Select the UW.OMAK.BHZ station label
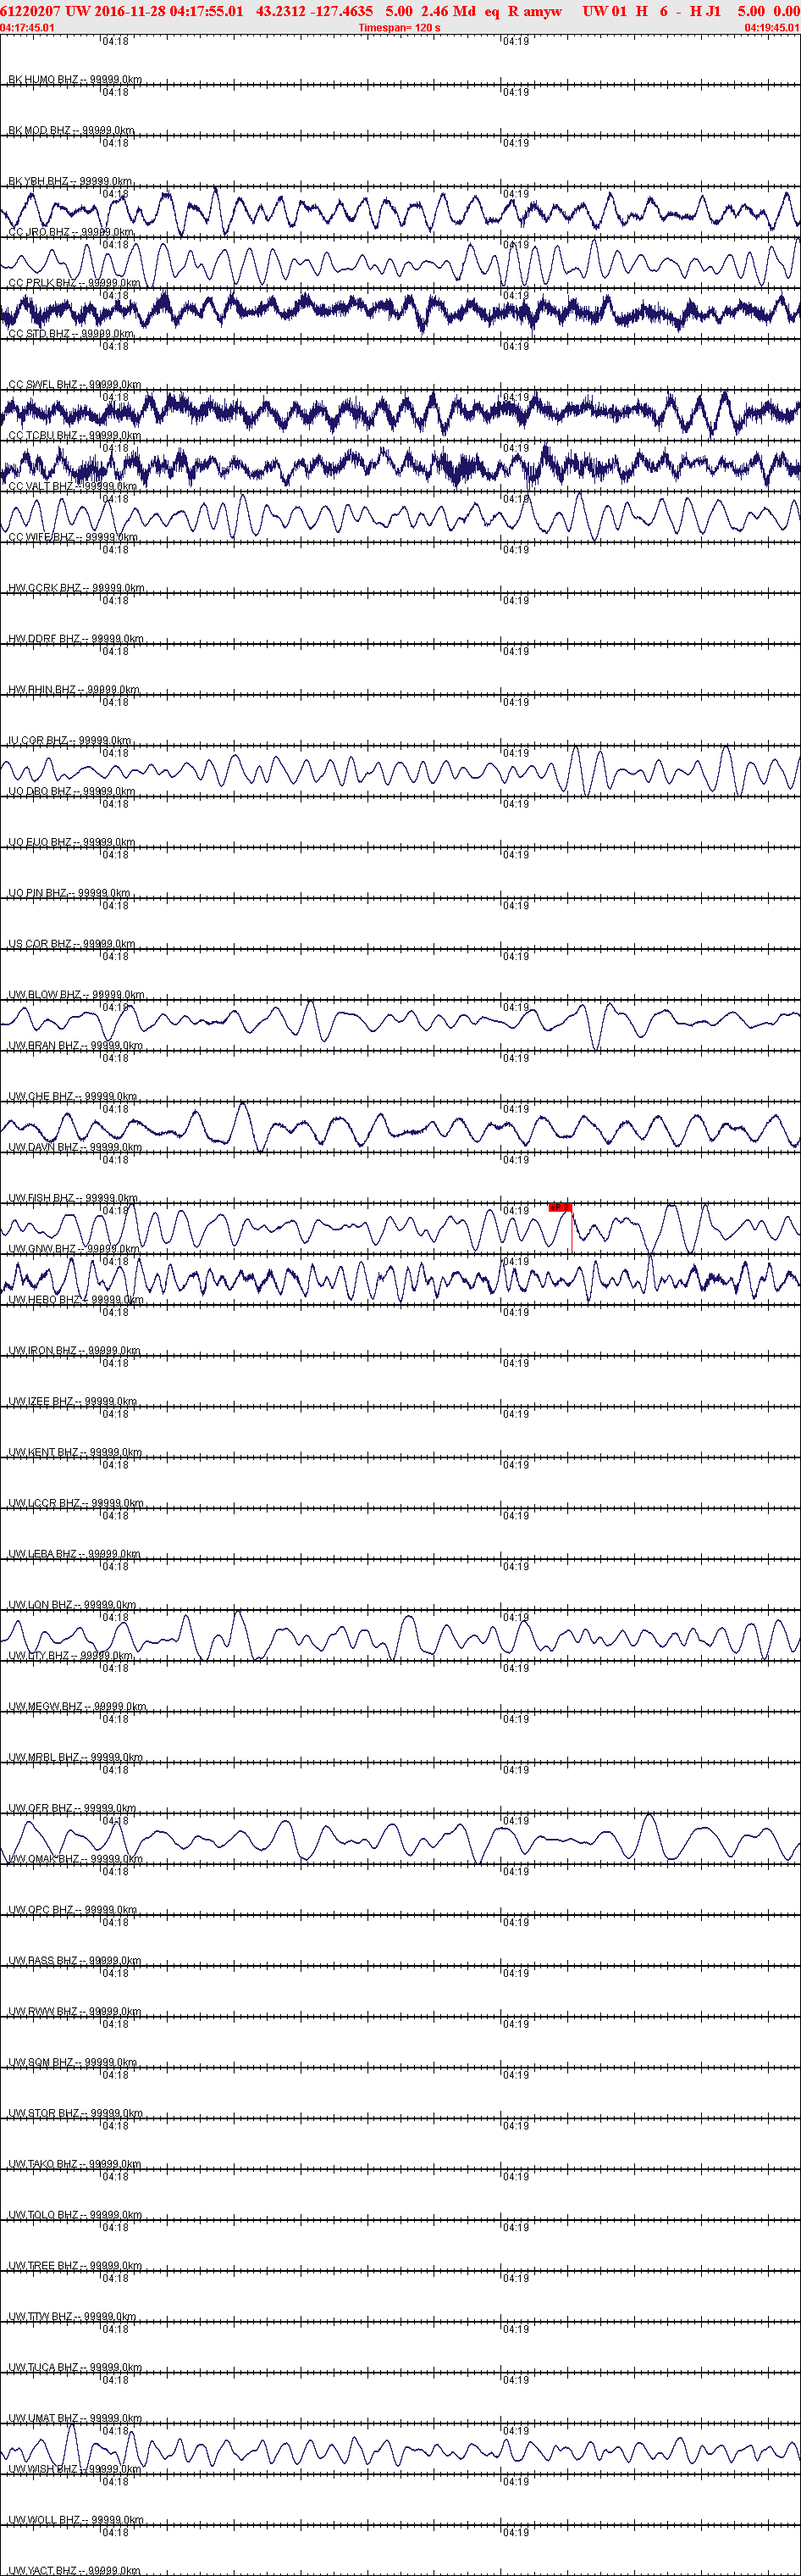The height and width of the screenshot is (2576, 801). click(x=76, y=1860)
